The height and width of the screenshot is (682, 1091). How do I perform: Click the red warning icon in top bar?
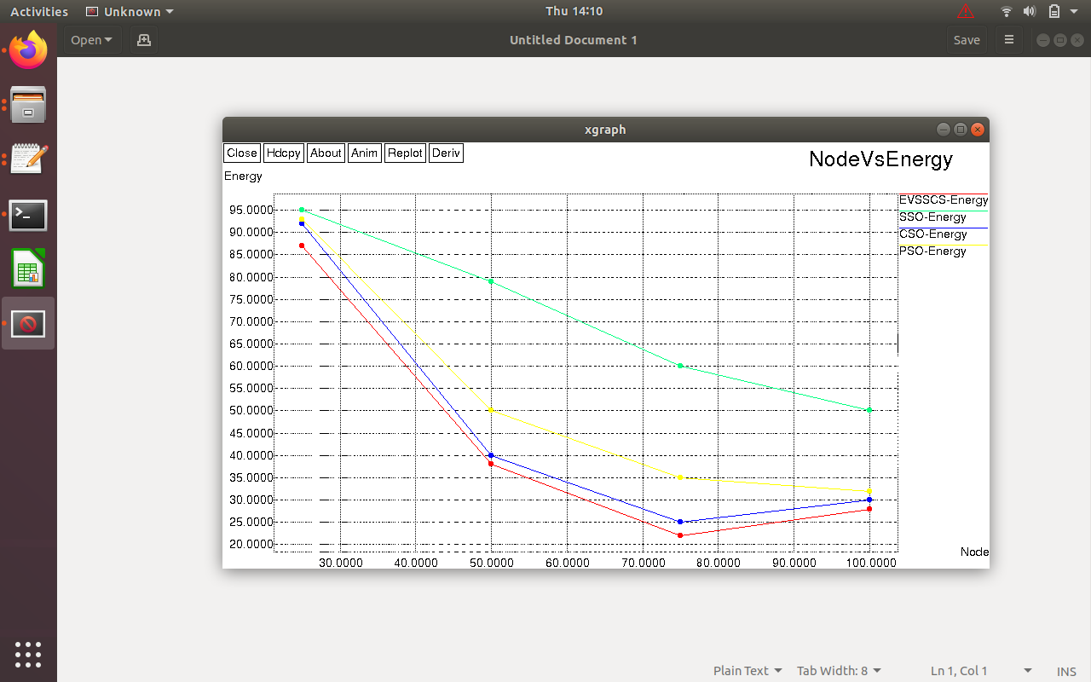(966, 11)
